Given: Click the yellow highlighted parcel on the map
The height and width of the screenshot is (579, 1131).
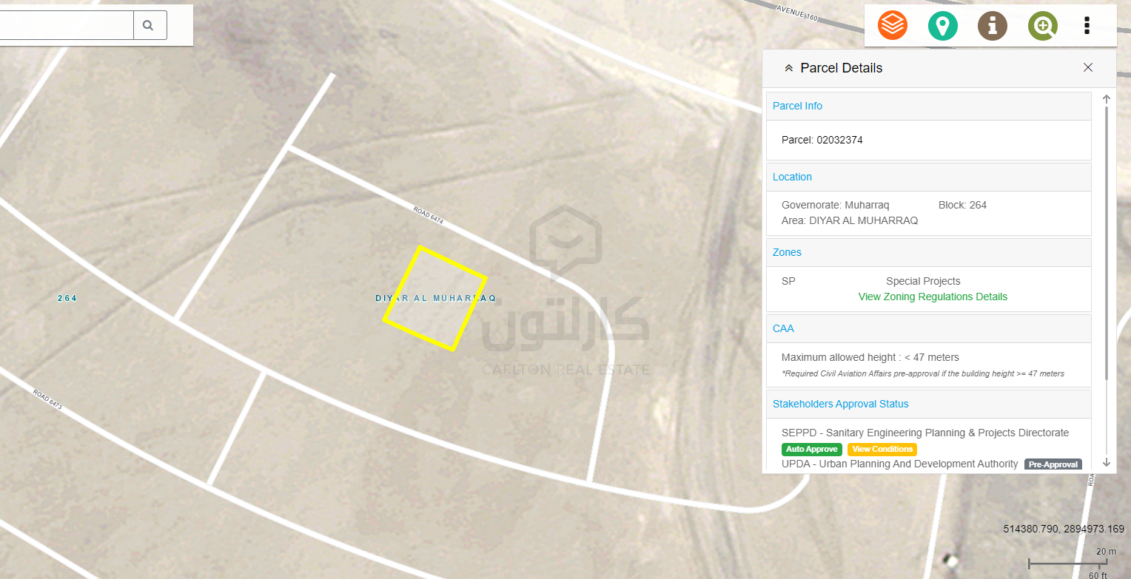Looking at the screenshot, I should [x=434, y=298].
